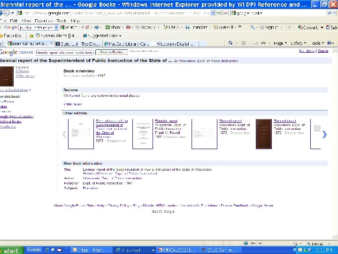The width and height of the screenshot is (338, 254).
Task: Click the Google Books search field
Action: coord(65,52)
